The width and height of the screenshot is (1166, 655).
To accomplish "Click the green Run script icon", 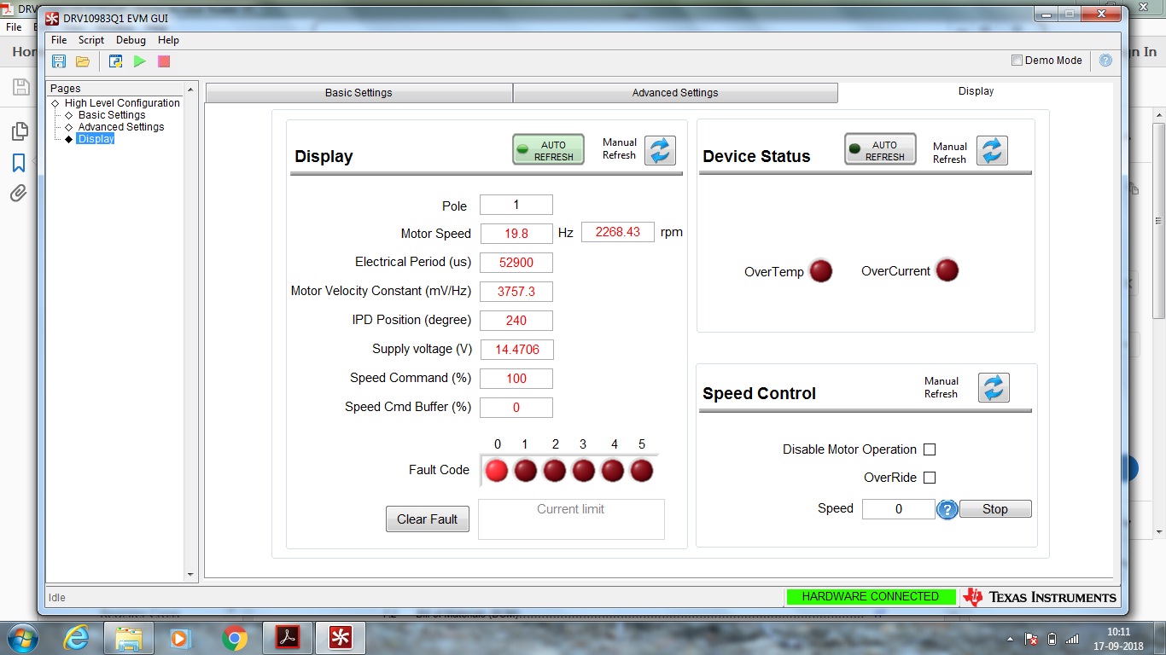I will pos(140,61).
